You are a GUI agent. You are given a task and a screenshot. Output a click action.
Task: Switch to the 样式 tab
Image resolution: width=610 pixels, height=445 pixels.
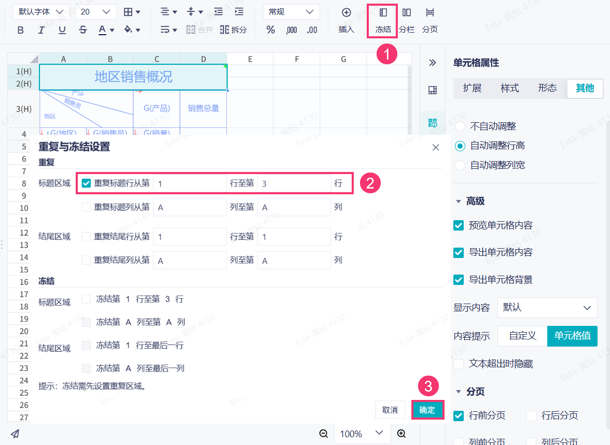[509, 88]
